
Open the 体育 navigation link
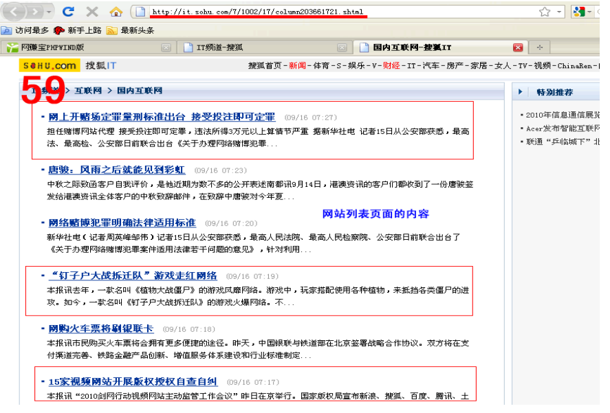(321, 66)
